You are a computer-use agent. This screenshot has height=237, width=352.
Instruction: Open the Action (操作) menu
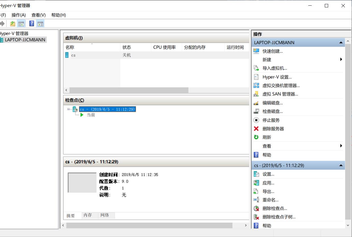coord(18,15)
